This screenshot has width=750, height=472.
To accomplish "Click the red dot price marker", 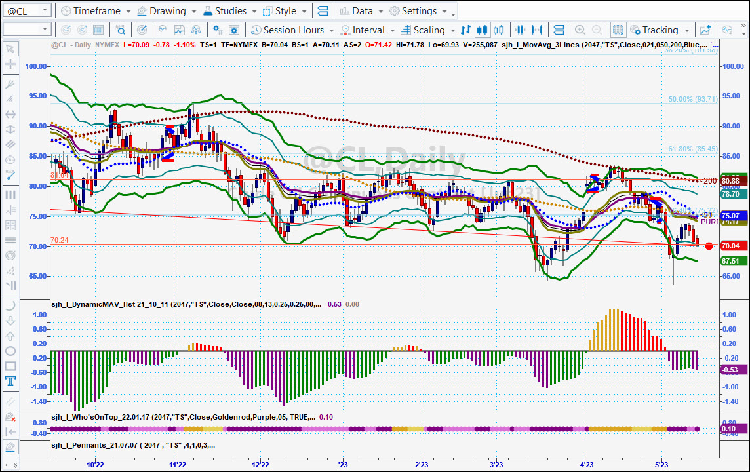I will pyautogui.click(x=709, y=246).
